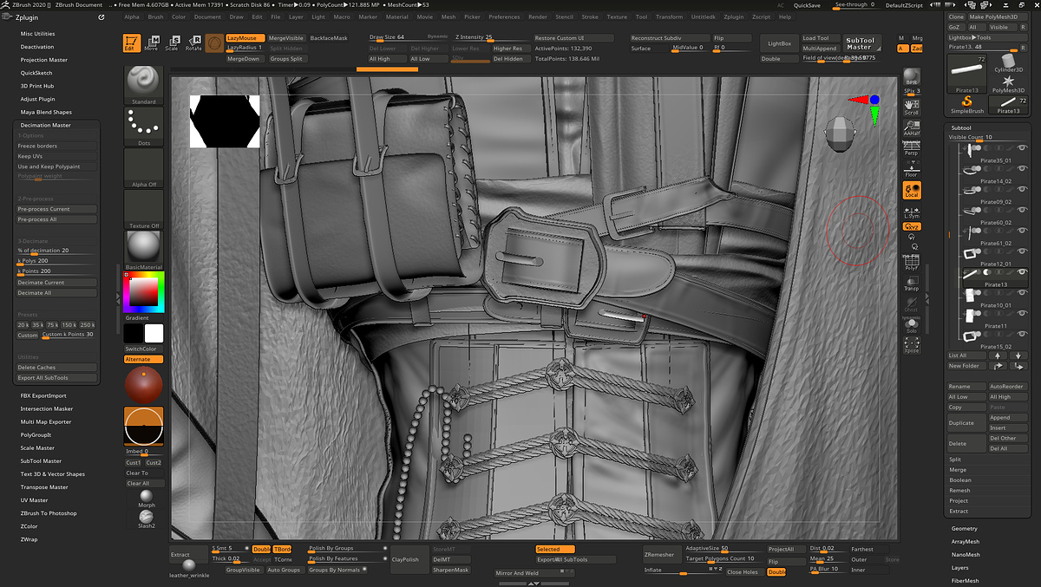Toggle Transp transparency mode
The height and width of the screenshot is (587, 1041).
tap(912, 283)
